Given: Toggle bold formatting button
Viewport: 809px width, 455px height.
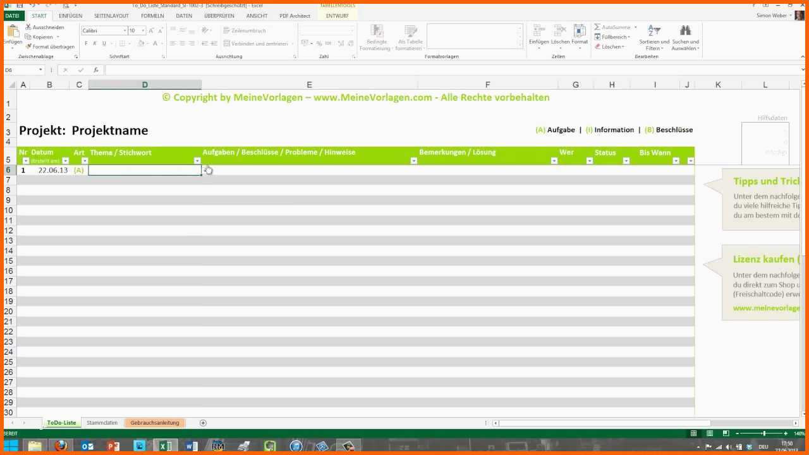Looking at the screenshot, I should pos(87,44).
